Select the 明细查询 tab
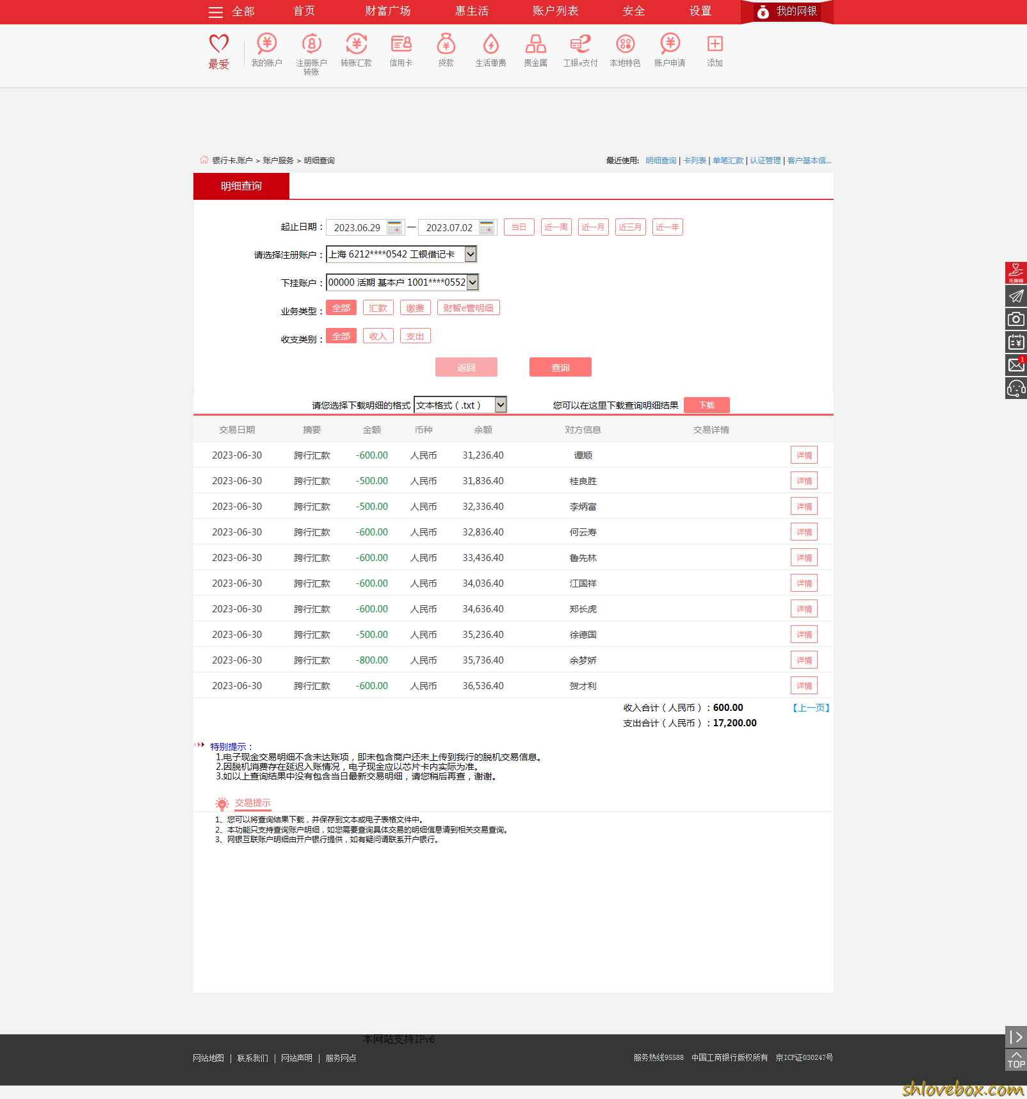Screen dimensions: 1027x1099 [241, 186]
